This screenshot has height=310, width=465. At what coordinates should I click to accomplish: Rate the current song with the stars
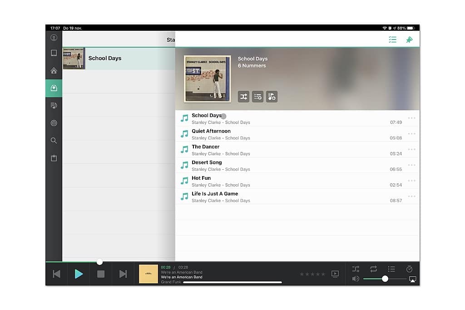[x=312, y=274]
